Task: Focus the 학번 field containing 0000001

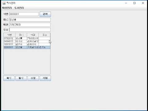Action: click(24, 14)
